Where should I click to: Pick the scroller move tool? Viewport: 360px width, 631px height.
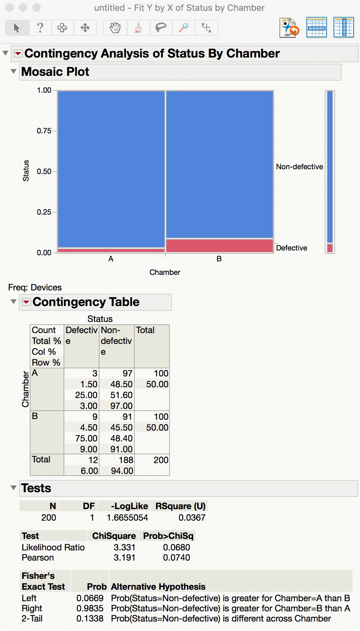85,28
